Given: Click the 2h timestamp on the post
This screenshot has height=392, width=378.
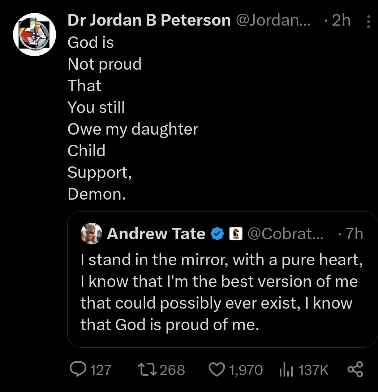Looking at the screenshot, I should [x=341, y=21].
